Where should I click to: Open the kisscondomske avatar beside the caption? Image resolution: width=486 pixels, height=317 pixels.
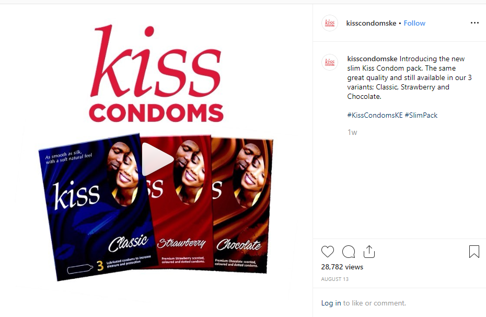coord(329,62)
